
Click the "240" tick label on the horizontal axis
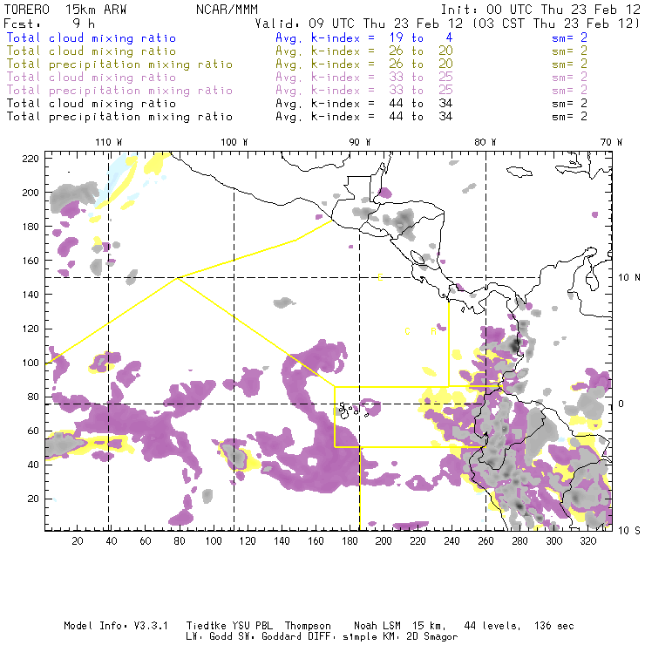pyautogui.click(x=451, y=540)
